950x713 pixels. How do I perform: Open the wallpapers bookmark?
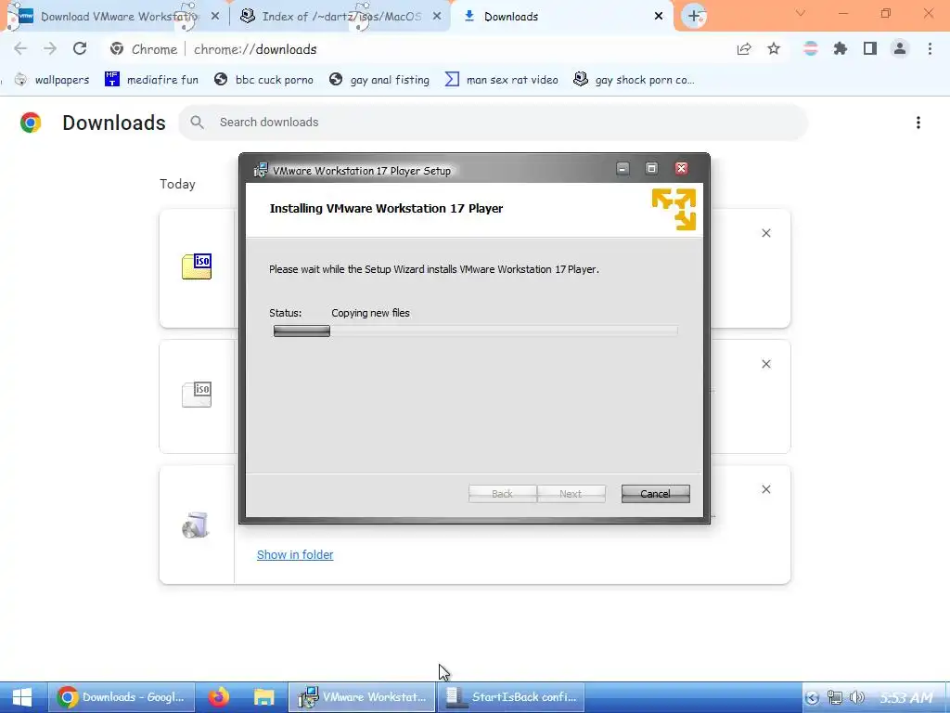(52, 80)
